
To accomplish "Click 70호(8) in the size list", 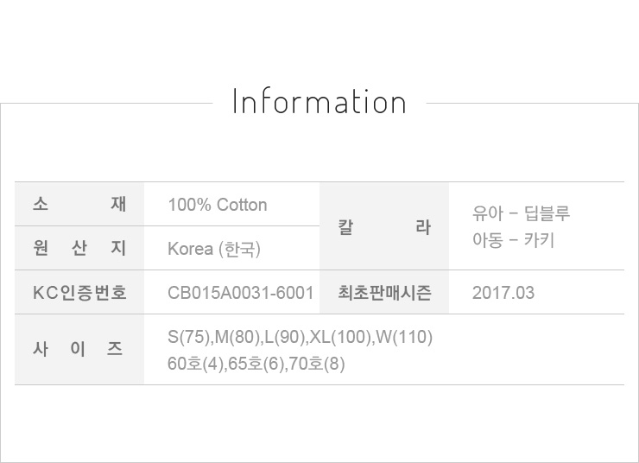I will (x=318, y=364).
